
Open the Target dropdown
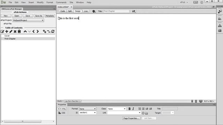[x=168, y=112]
